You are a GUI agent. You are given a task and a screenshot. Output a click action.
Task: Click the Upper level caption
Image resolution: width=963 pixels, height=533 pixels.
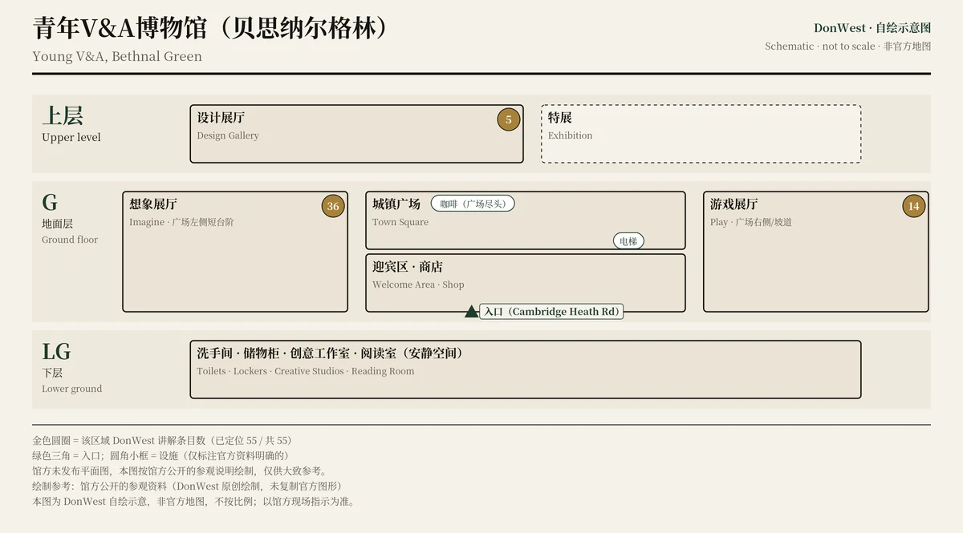71,138
